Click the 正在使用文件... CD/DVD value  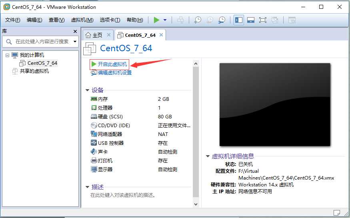tap(174, 126)
